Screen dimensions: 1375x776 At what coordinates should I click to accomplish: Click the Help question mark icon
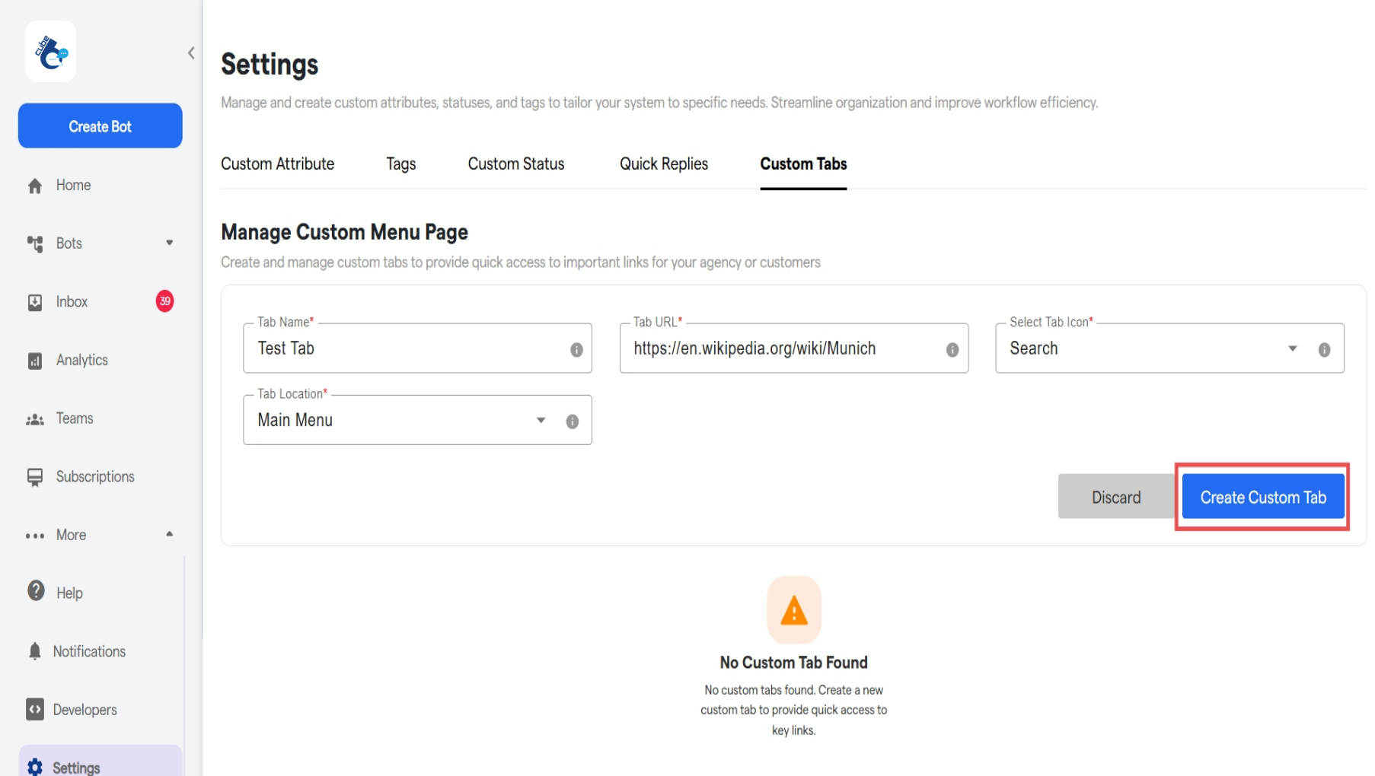(36, 591)
